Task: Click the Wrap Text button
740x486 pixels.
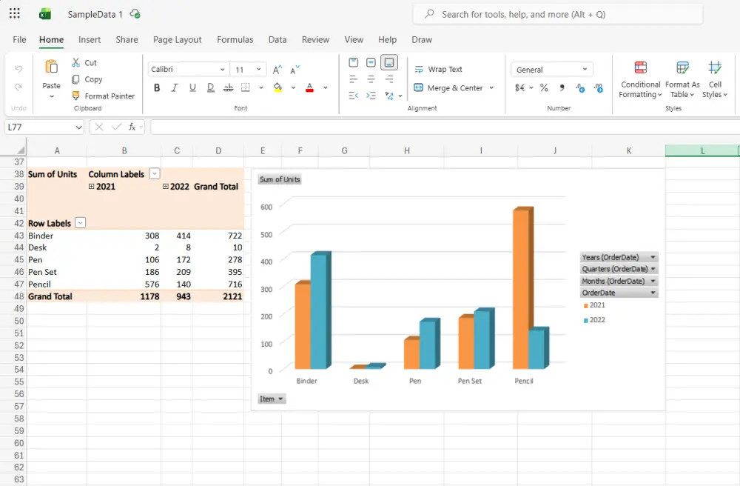Action: point(438,70)
